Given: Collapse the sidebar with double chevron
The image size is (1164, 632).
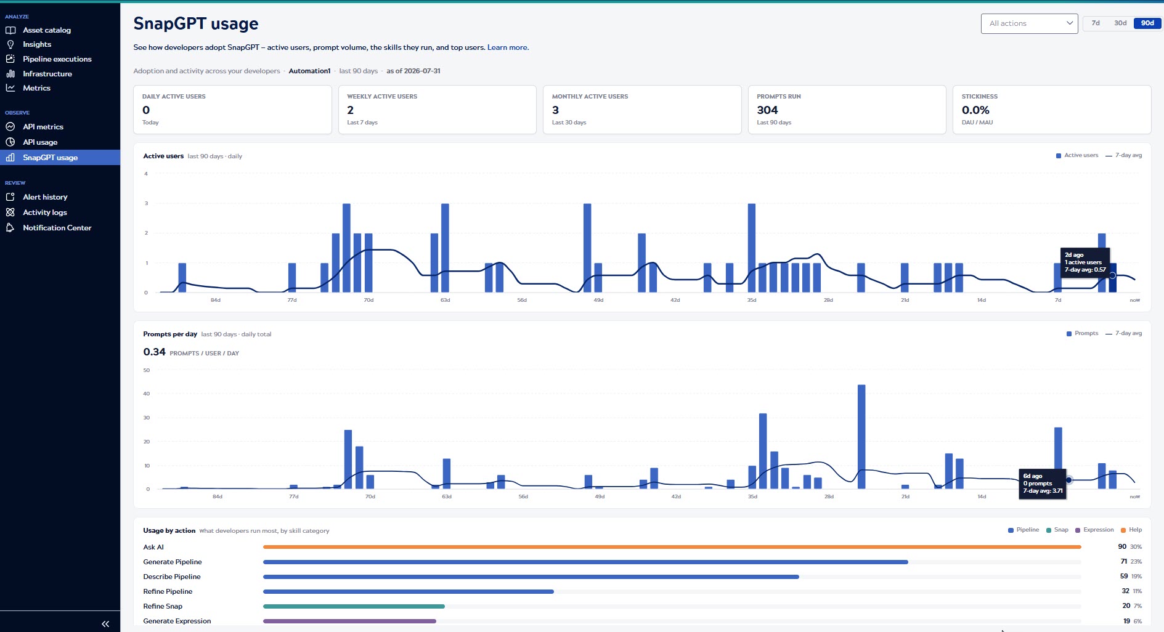Looking at the screenshot, I should click(x=105, y=624).
